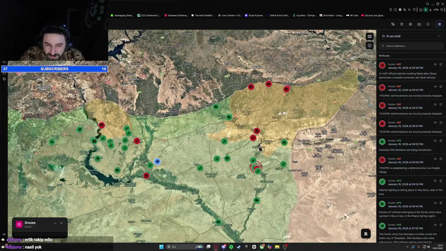Viewport: 446px width, 251px height.
Task: Play video for the 09:22 PM entry
Action: (435, 86)
